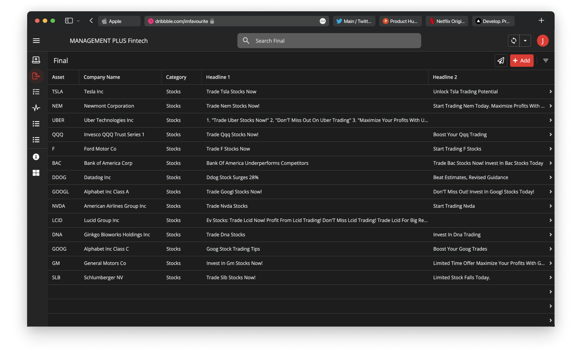Expand the TSLA row chevron
This screenshot has width=581, height=353.
550,92
